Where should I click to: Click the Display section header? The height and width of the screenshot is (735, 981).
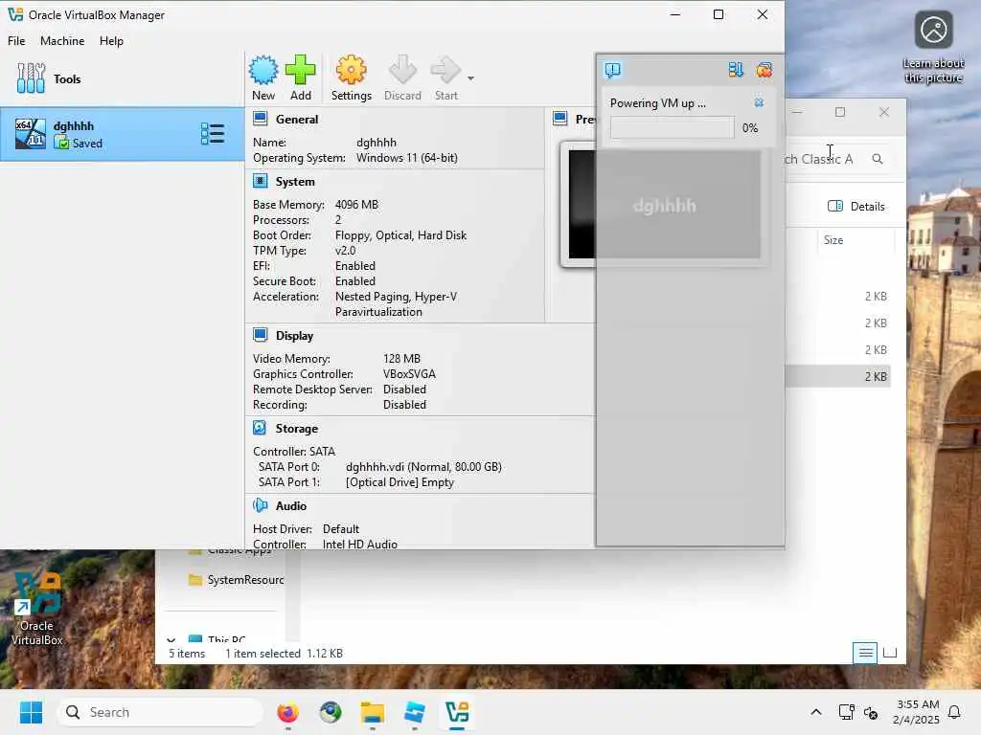[x=294, y=336]
